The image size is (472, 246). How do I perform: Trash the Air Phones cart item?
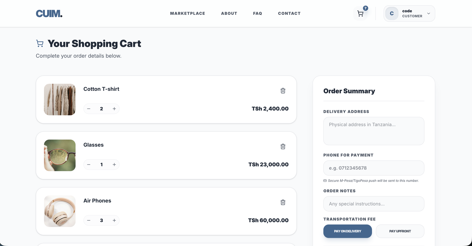coord(283,202)
